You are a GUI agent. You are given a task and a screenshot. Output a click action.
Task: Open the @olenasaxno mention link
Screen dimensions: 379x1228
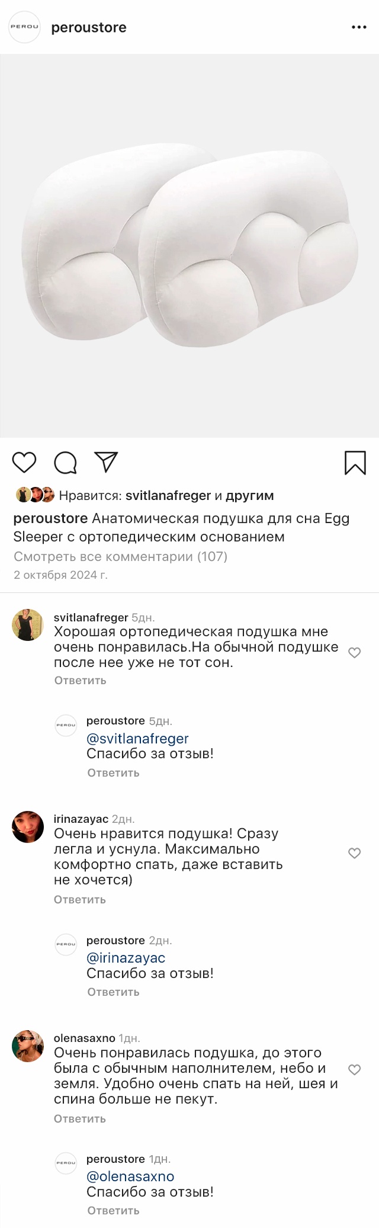click(130, 1176)
